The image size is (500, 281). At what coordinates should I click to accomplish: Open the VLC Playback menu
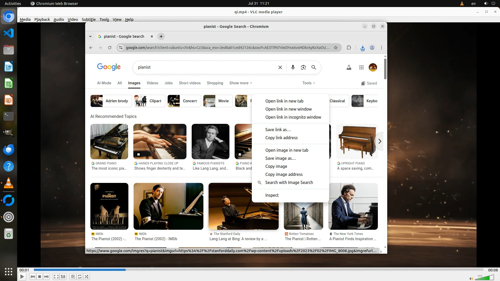pyautogui.click(x=42, y=20)
